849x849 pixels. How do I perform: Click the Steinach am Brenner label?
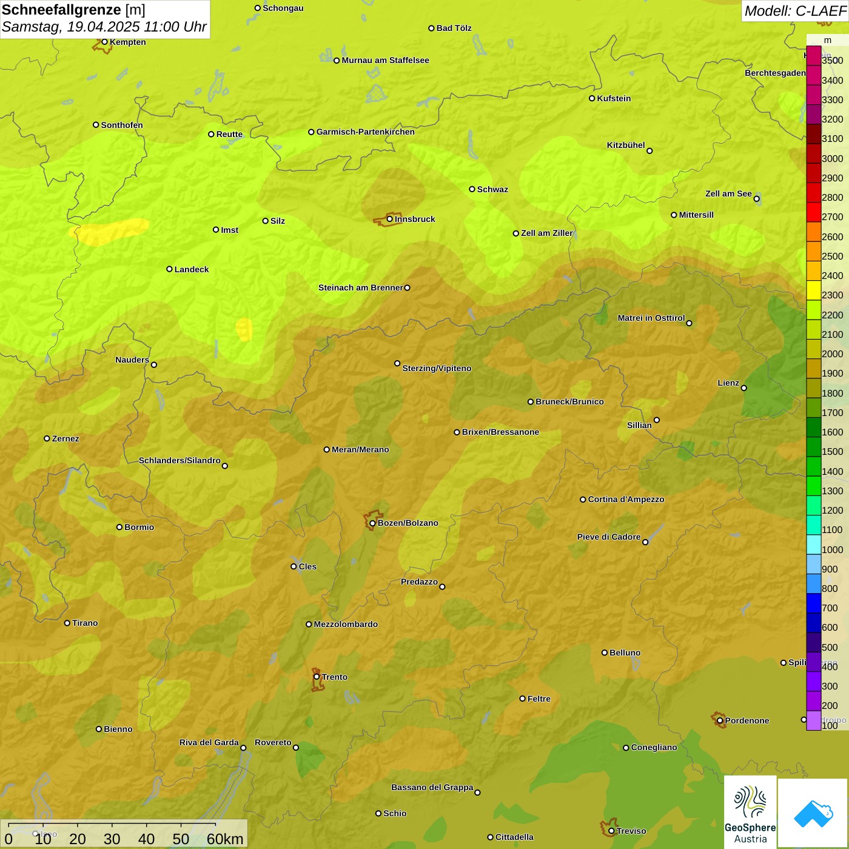pyautogui.click(x=361, y=287)
